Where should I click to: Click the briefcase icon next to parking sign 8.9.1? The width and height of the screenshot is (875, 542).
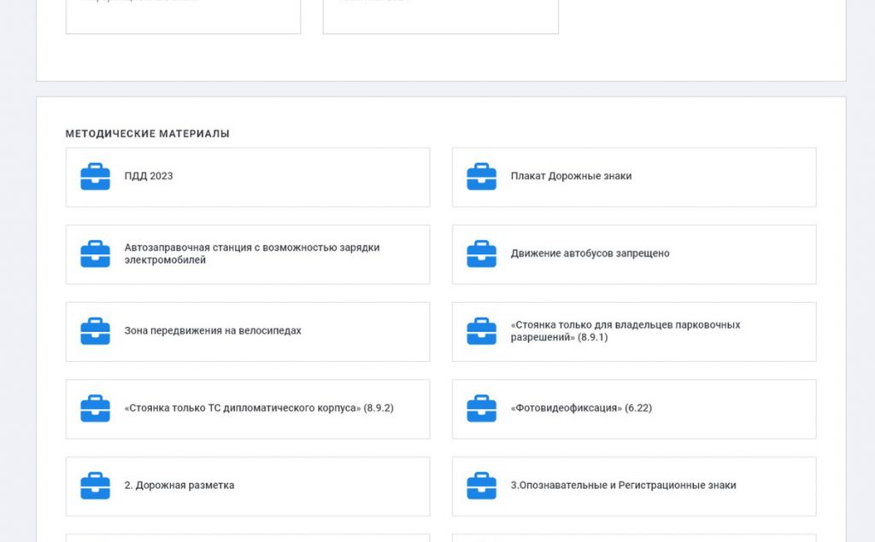click(481, 331)
